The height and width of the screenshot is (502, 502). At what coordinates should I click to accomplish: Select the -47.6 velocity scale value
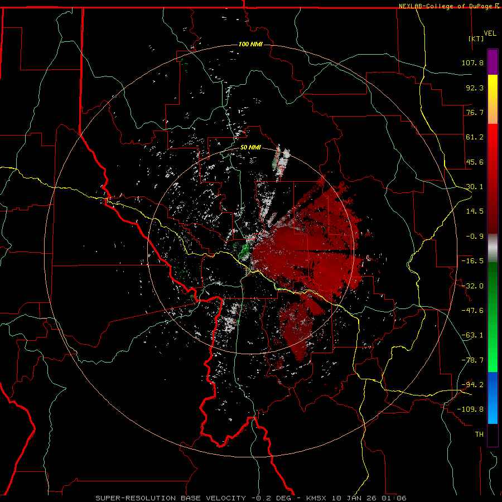point(472,311)
